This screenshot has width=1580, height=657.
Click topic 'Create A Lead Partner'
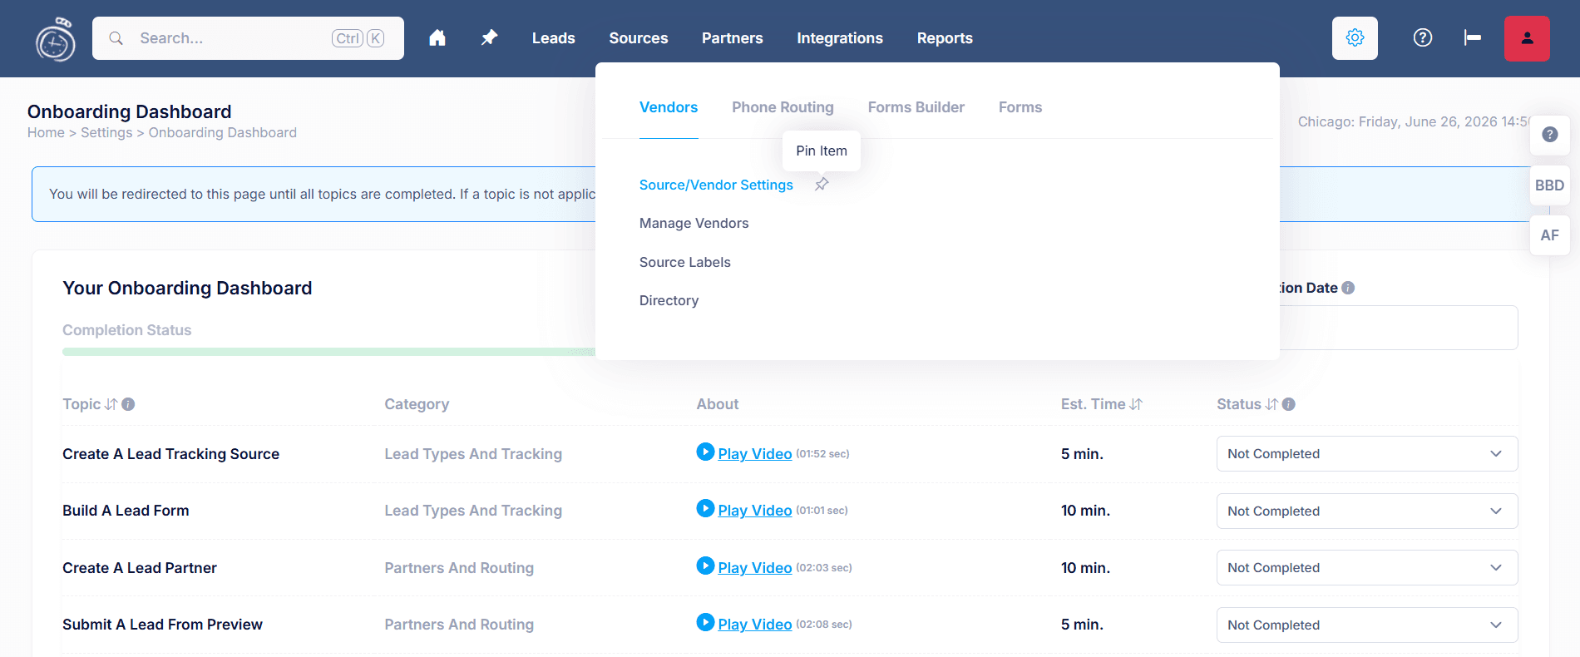[140, 568]
